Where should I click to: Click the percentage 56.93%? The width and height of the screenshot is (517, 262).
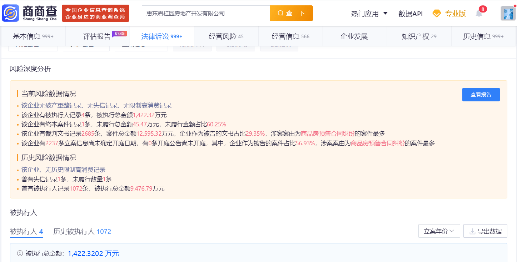[305, 143]
